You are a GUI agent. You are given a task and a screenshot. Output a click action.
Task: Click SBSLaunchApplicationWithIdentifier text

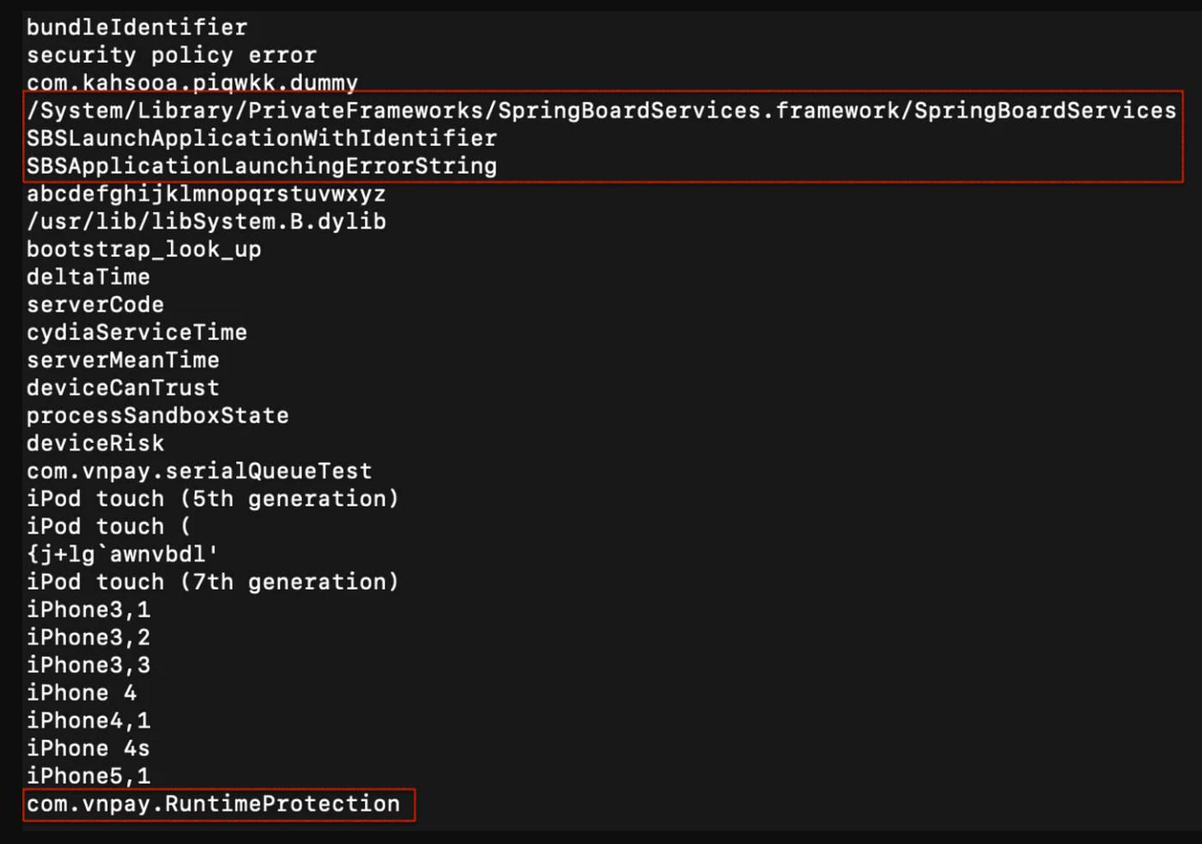click(x=262, y=138)
